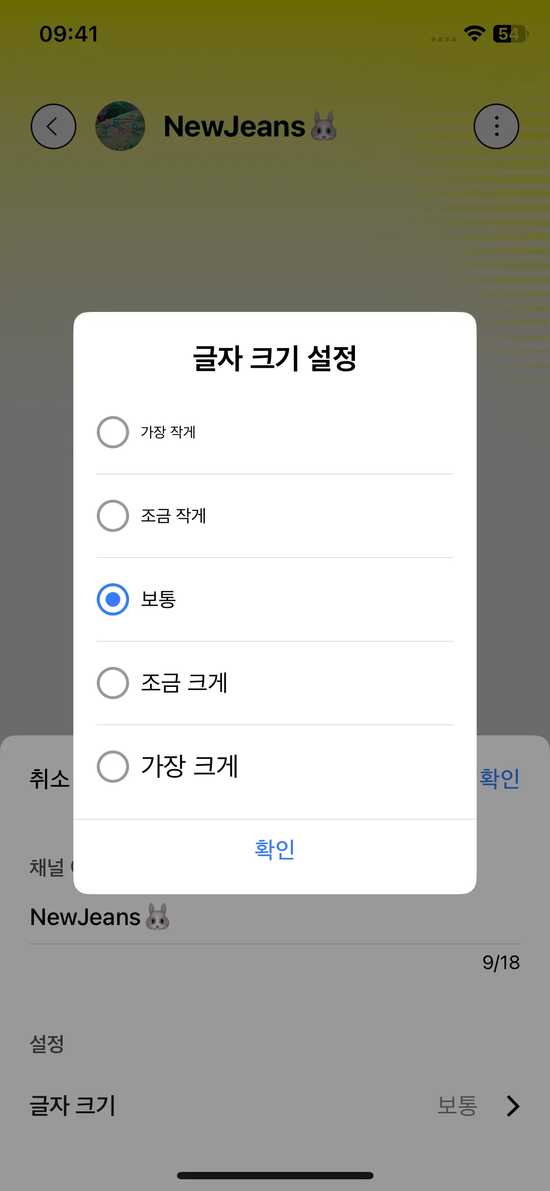Tap the Wi-Fi status icon
550x1191 pixels.
[x=474, y=34]
